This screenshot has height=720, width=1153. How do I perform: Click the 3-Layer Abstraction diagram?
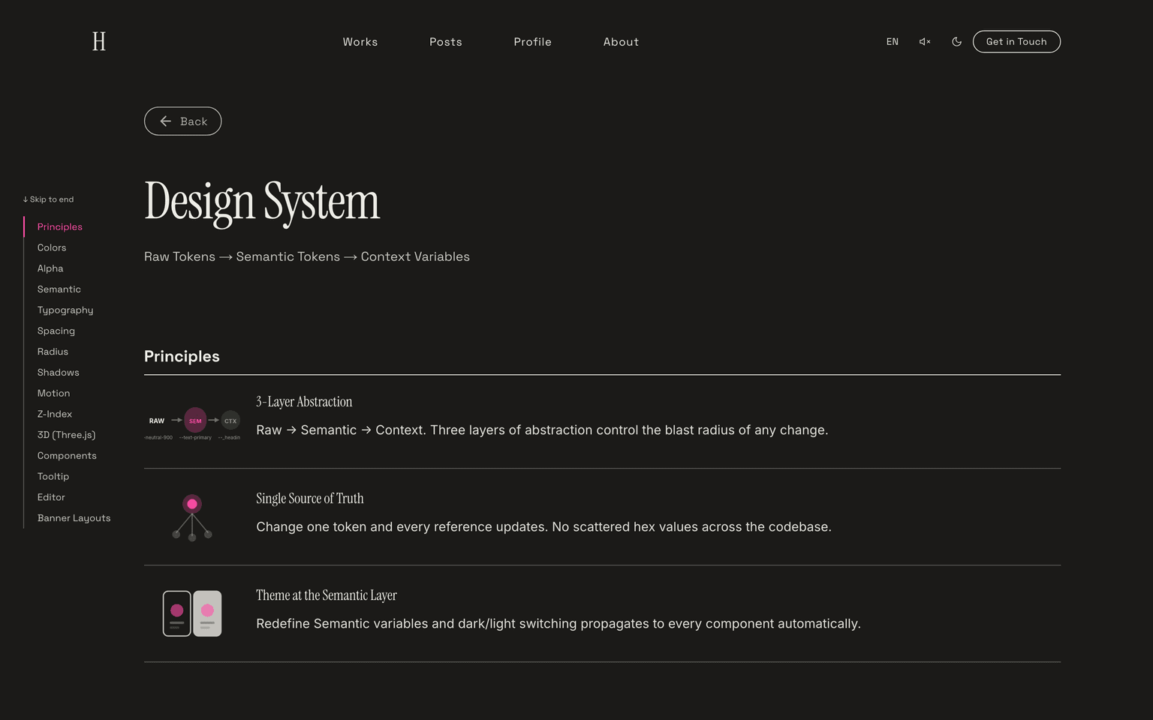(192, 424)
